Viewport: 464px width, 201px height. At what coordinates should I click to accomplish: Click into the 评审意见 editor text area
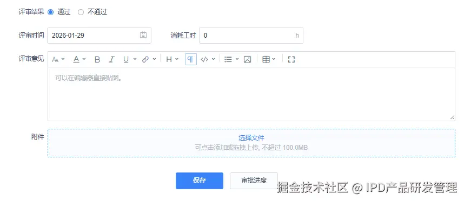(251, 94)
